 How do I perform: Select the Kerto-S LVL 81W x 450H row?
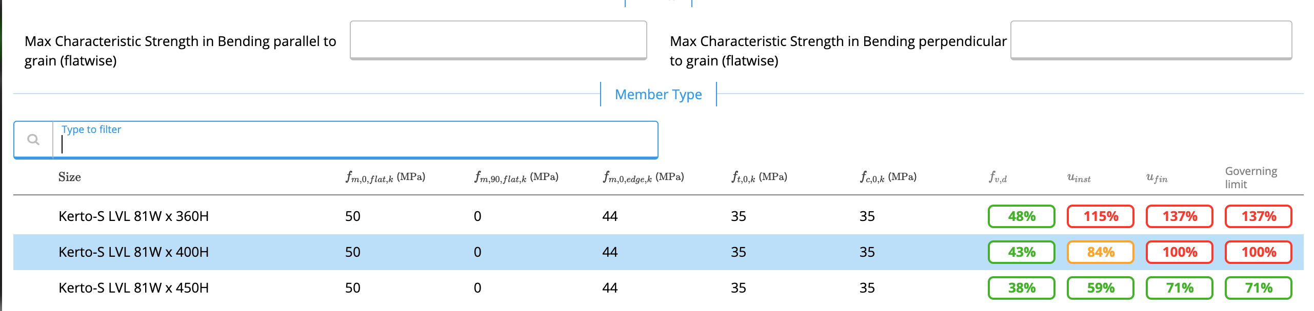[133, 288]
